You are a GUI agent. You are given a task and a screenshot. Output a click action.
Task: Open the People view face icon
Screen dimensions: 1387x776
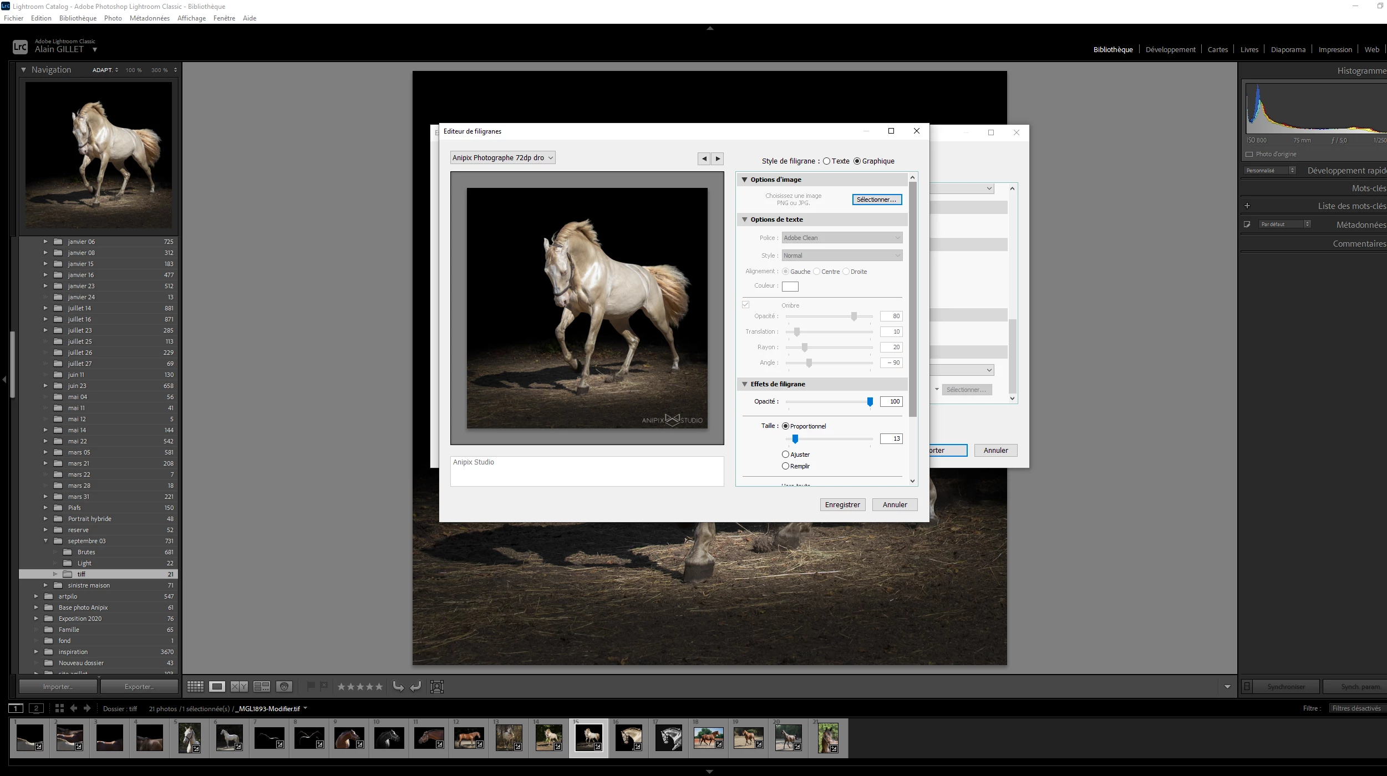click(x=284, y=687)
